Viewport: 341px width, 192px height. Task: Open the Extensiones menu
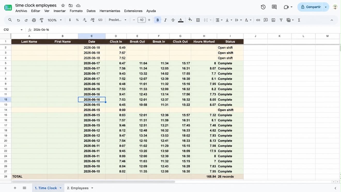[x=133, y=11]
